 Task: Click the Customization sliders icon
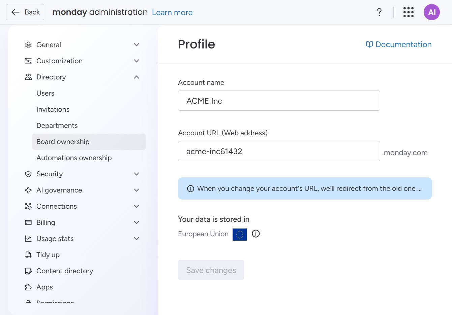point(28,61)
